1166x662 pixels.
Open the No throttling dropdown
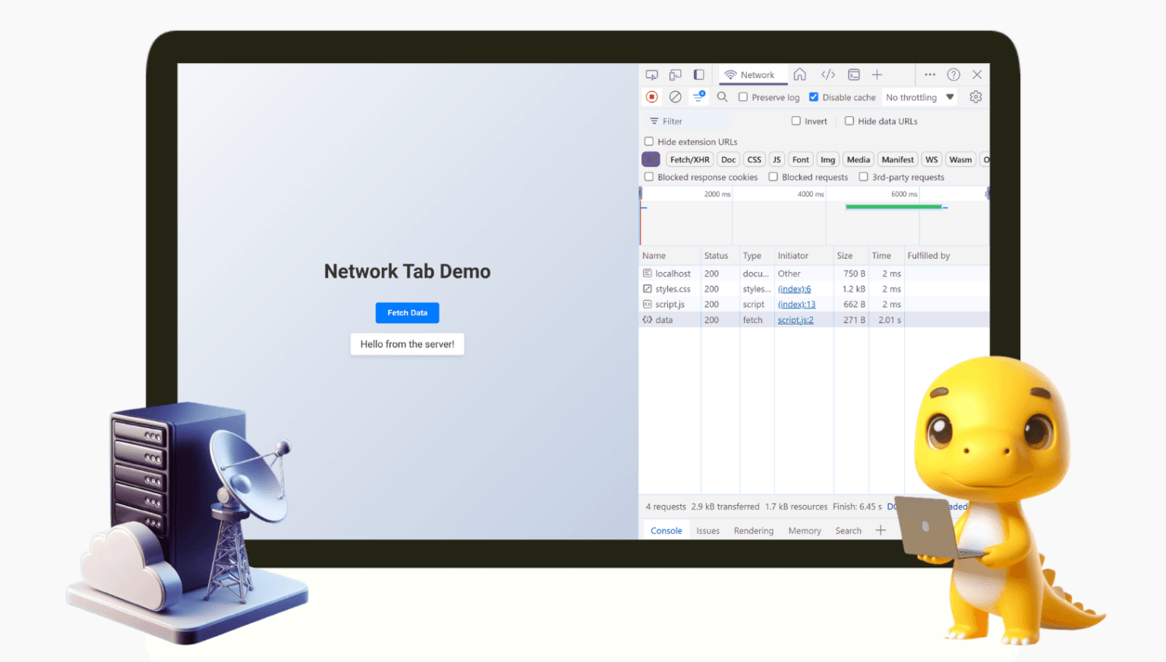click(x=919, y=97)
